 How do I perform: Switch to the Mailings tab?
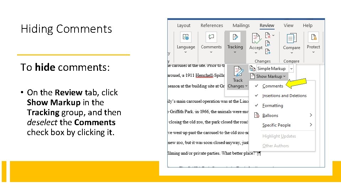click(x=241, y=26)
